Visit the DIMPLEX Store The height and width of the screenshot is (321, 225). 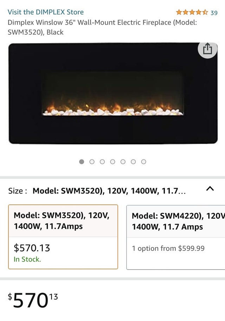(x=45, y=12)
